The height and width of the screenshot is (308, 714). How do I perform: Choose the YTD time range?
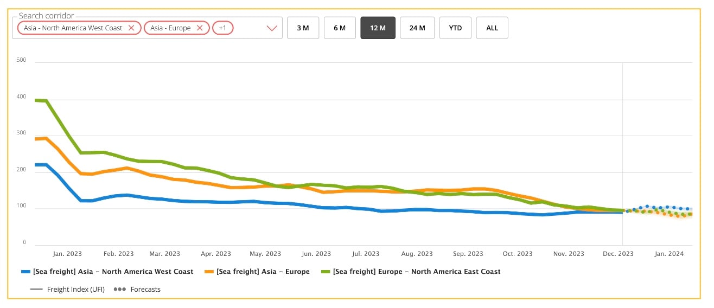click(455, 28)
